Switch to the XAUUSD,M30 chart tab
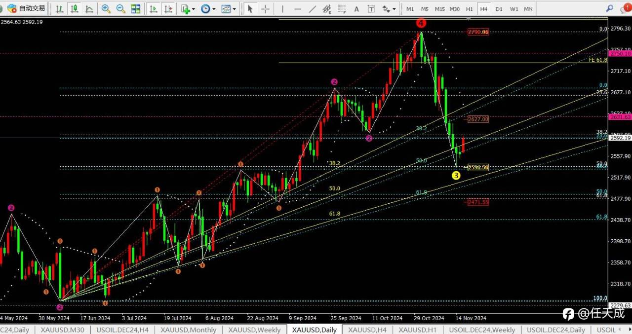Screen dimensions: 632x334 (62, 330)
